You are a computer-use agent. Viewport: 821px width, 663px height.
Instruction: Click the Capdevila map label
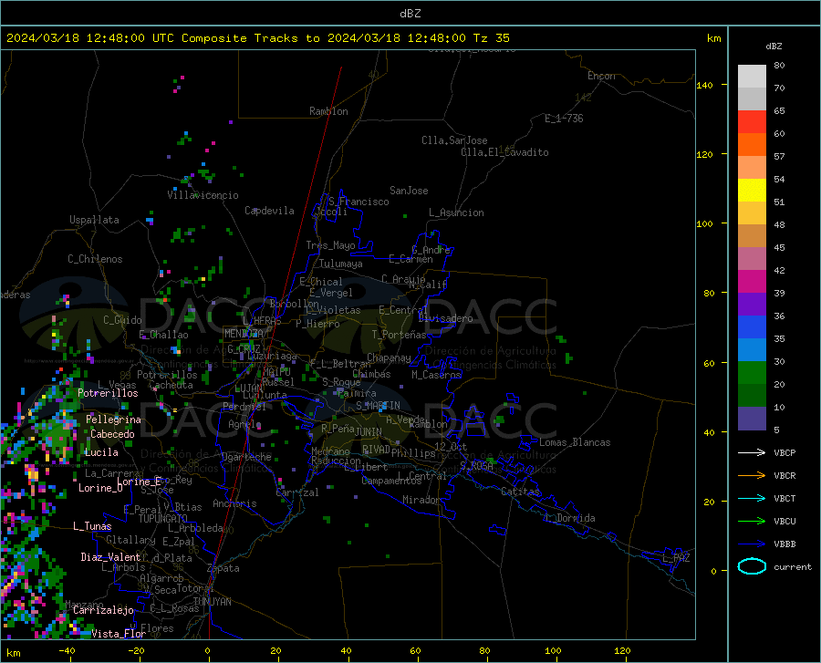click(269, 211)
